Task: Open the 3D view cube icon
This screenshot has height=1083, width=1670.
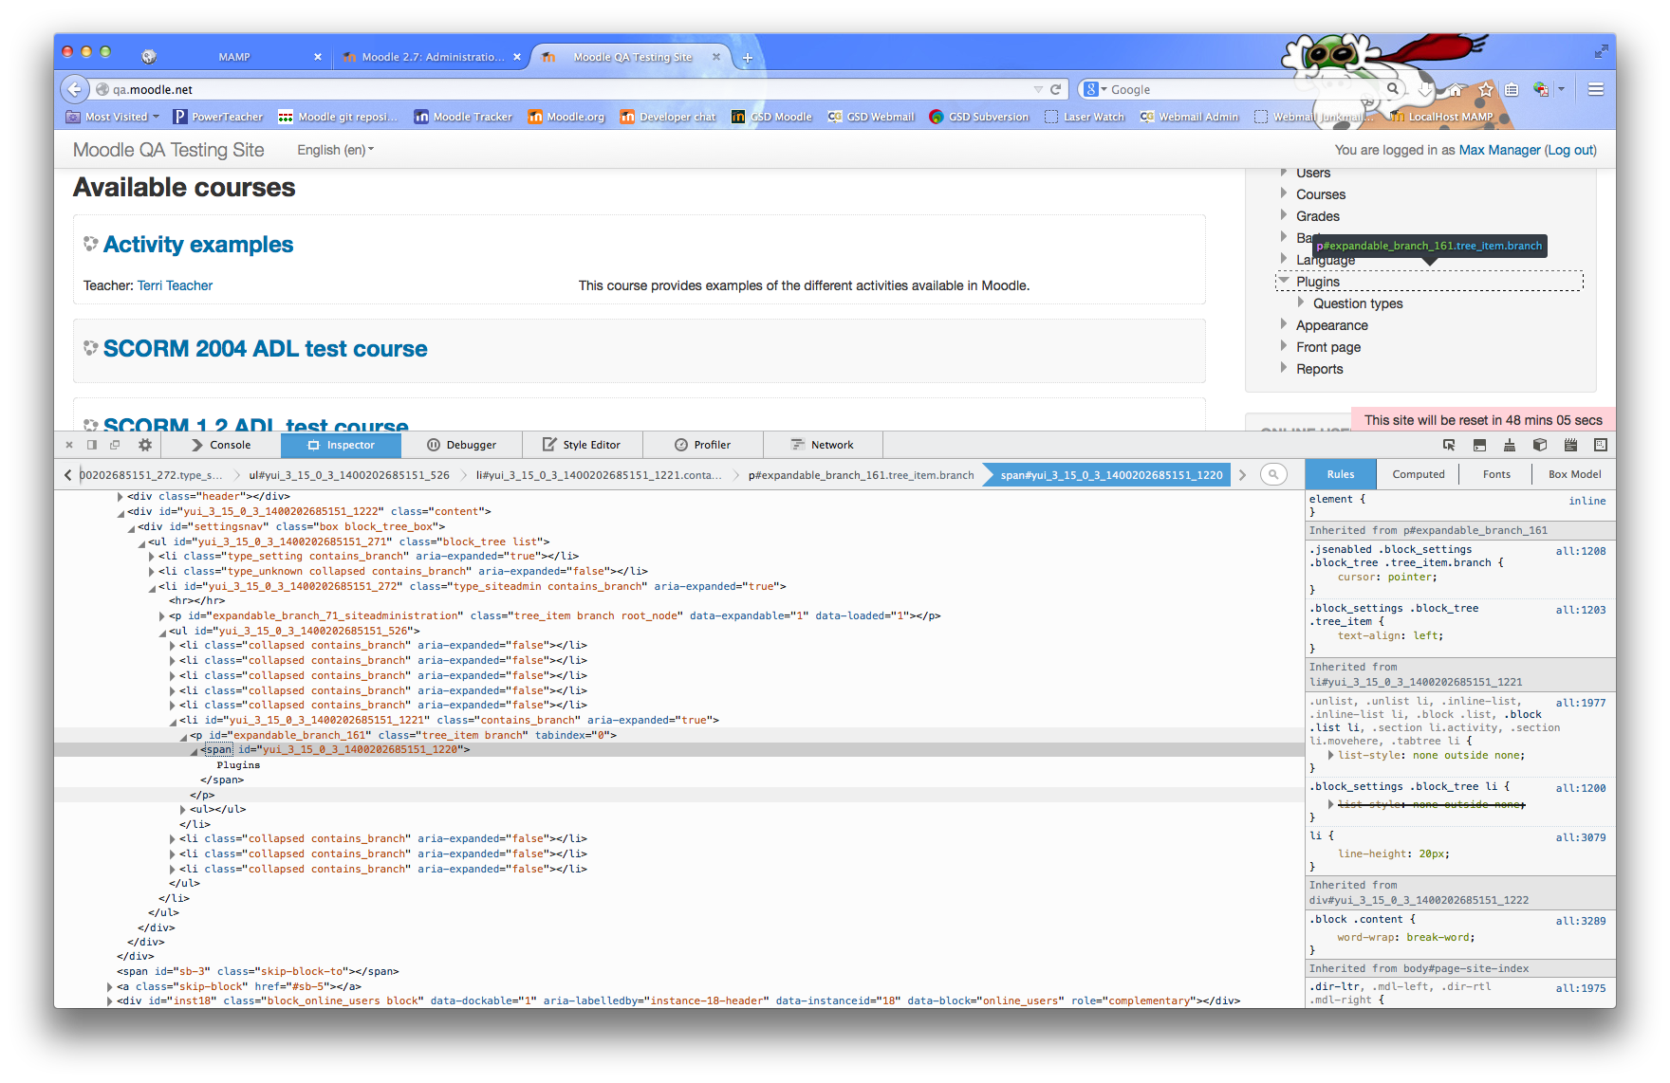Action: point(1540,445)
